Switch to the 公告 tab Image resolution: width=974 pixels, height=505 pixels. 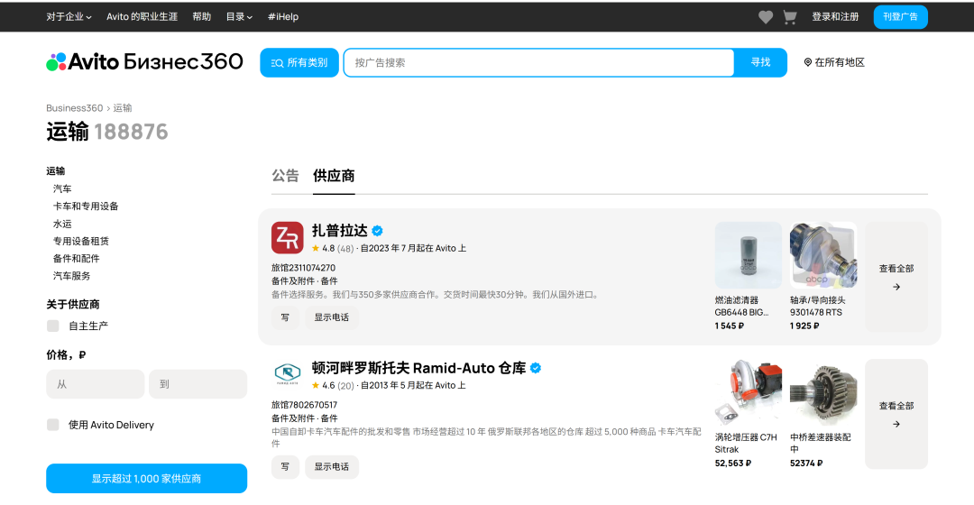click(x=285, y=176)
